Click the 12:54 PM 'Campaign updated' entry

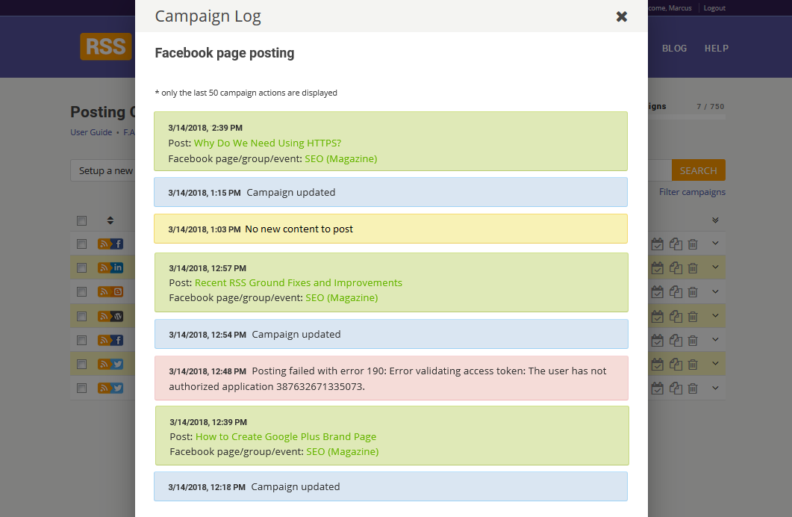click(391, 334)
